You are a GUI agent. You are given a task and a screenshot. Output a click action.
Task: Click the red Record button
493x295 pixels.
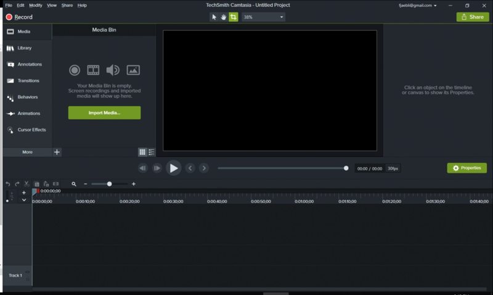(19, 17)
